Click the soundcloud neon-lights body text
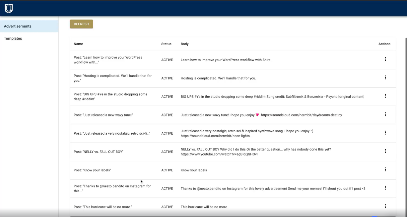407x217 pixels. [x=215, y=136]
